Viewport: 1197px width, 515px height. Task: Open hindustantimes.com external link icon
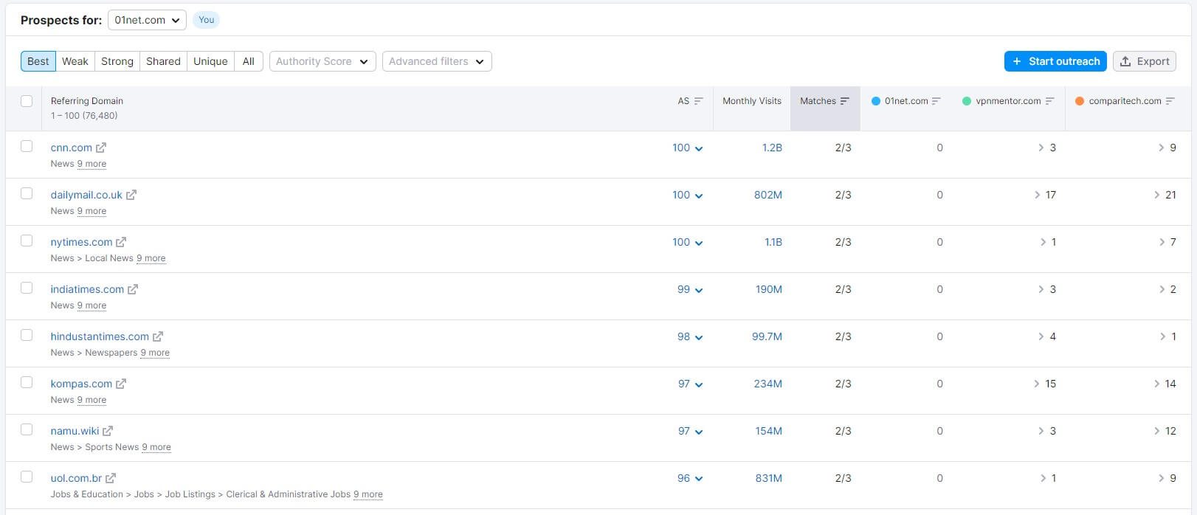(x=158, y=336)
